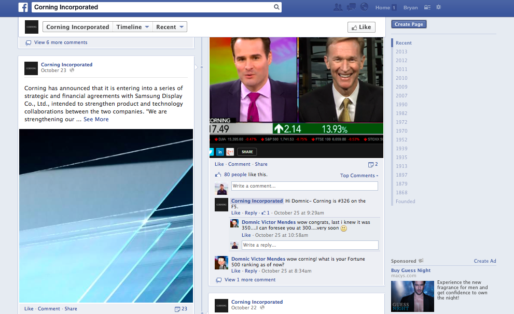Click the Create Page button

pos(409,24)
